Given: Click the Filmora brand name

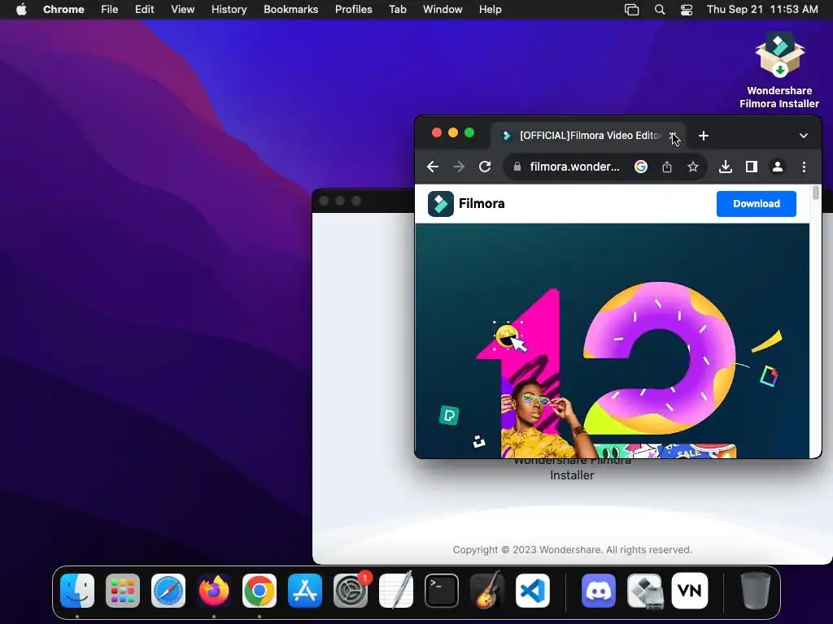Looking at the screenshot, I should [x=482, y=204].
